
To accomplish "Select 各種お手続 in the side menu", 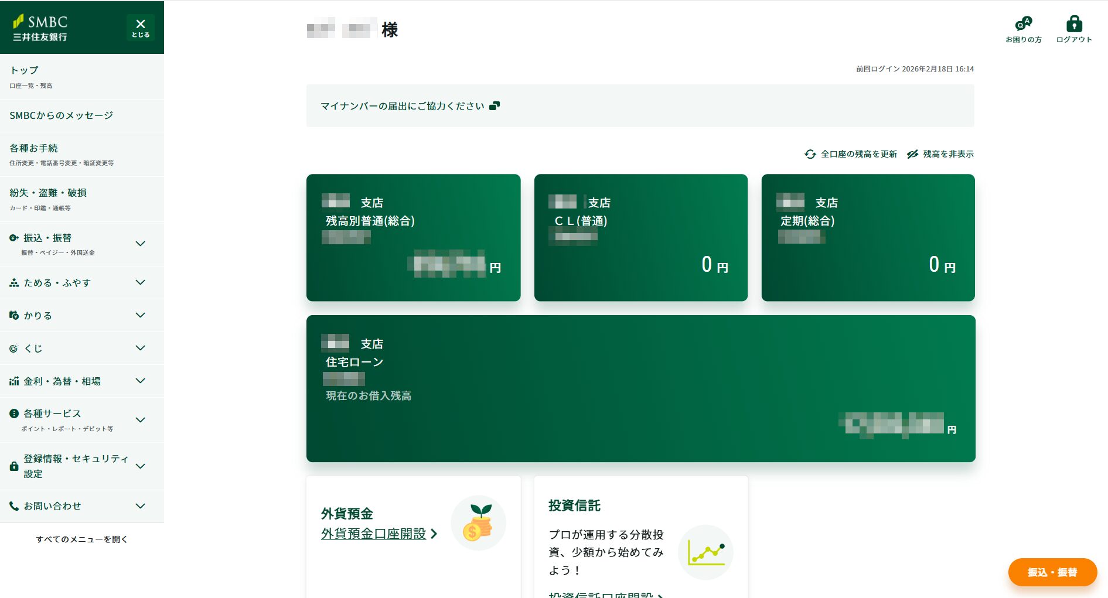I will [x=34, y=148].
